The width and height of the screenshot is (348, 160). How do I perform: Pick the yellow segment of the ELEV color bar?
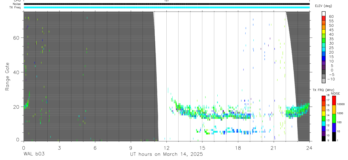coord(324,31)
